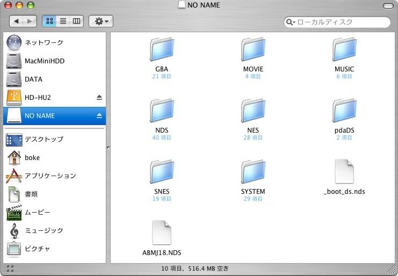Open デスクトップ from the sidebar
Viewport: 398px width, 276px height.
click(x=55, y=139)
